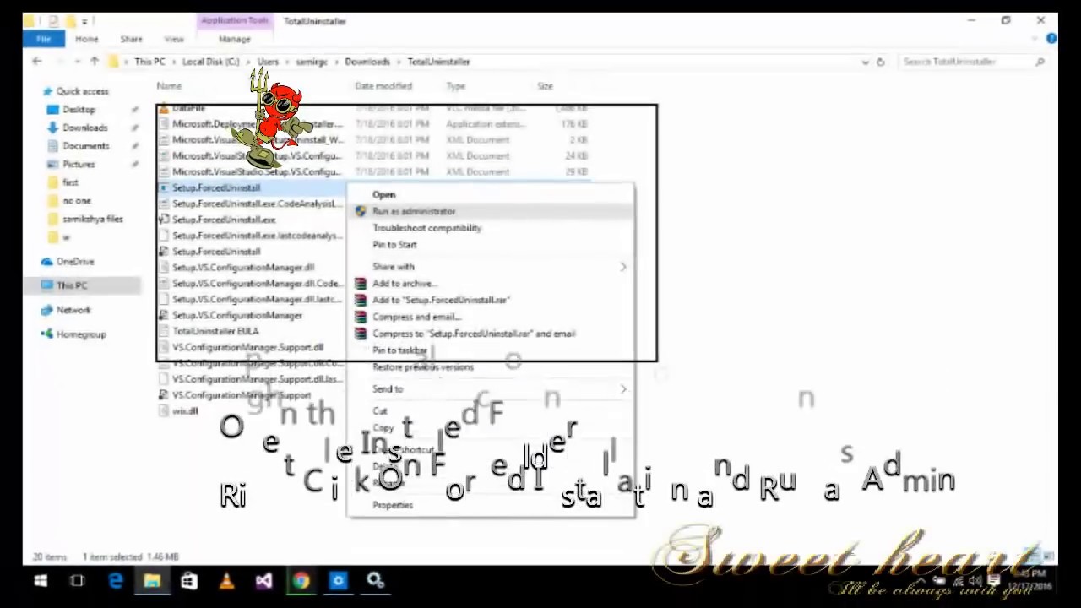The image size is (1081, 608).
Task: Go up one folder level arrow
Action: [x=95, y=62]
